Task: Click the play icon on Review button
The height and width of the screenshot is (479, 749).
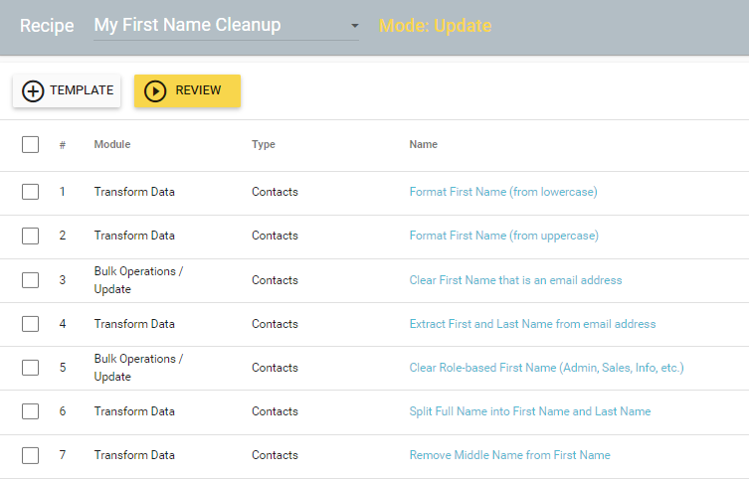Action: [155, 90]
